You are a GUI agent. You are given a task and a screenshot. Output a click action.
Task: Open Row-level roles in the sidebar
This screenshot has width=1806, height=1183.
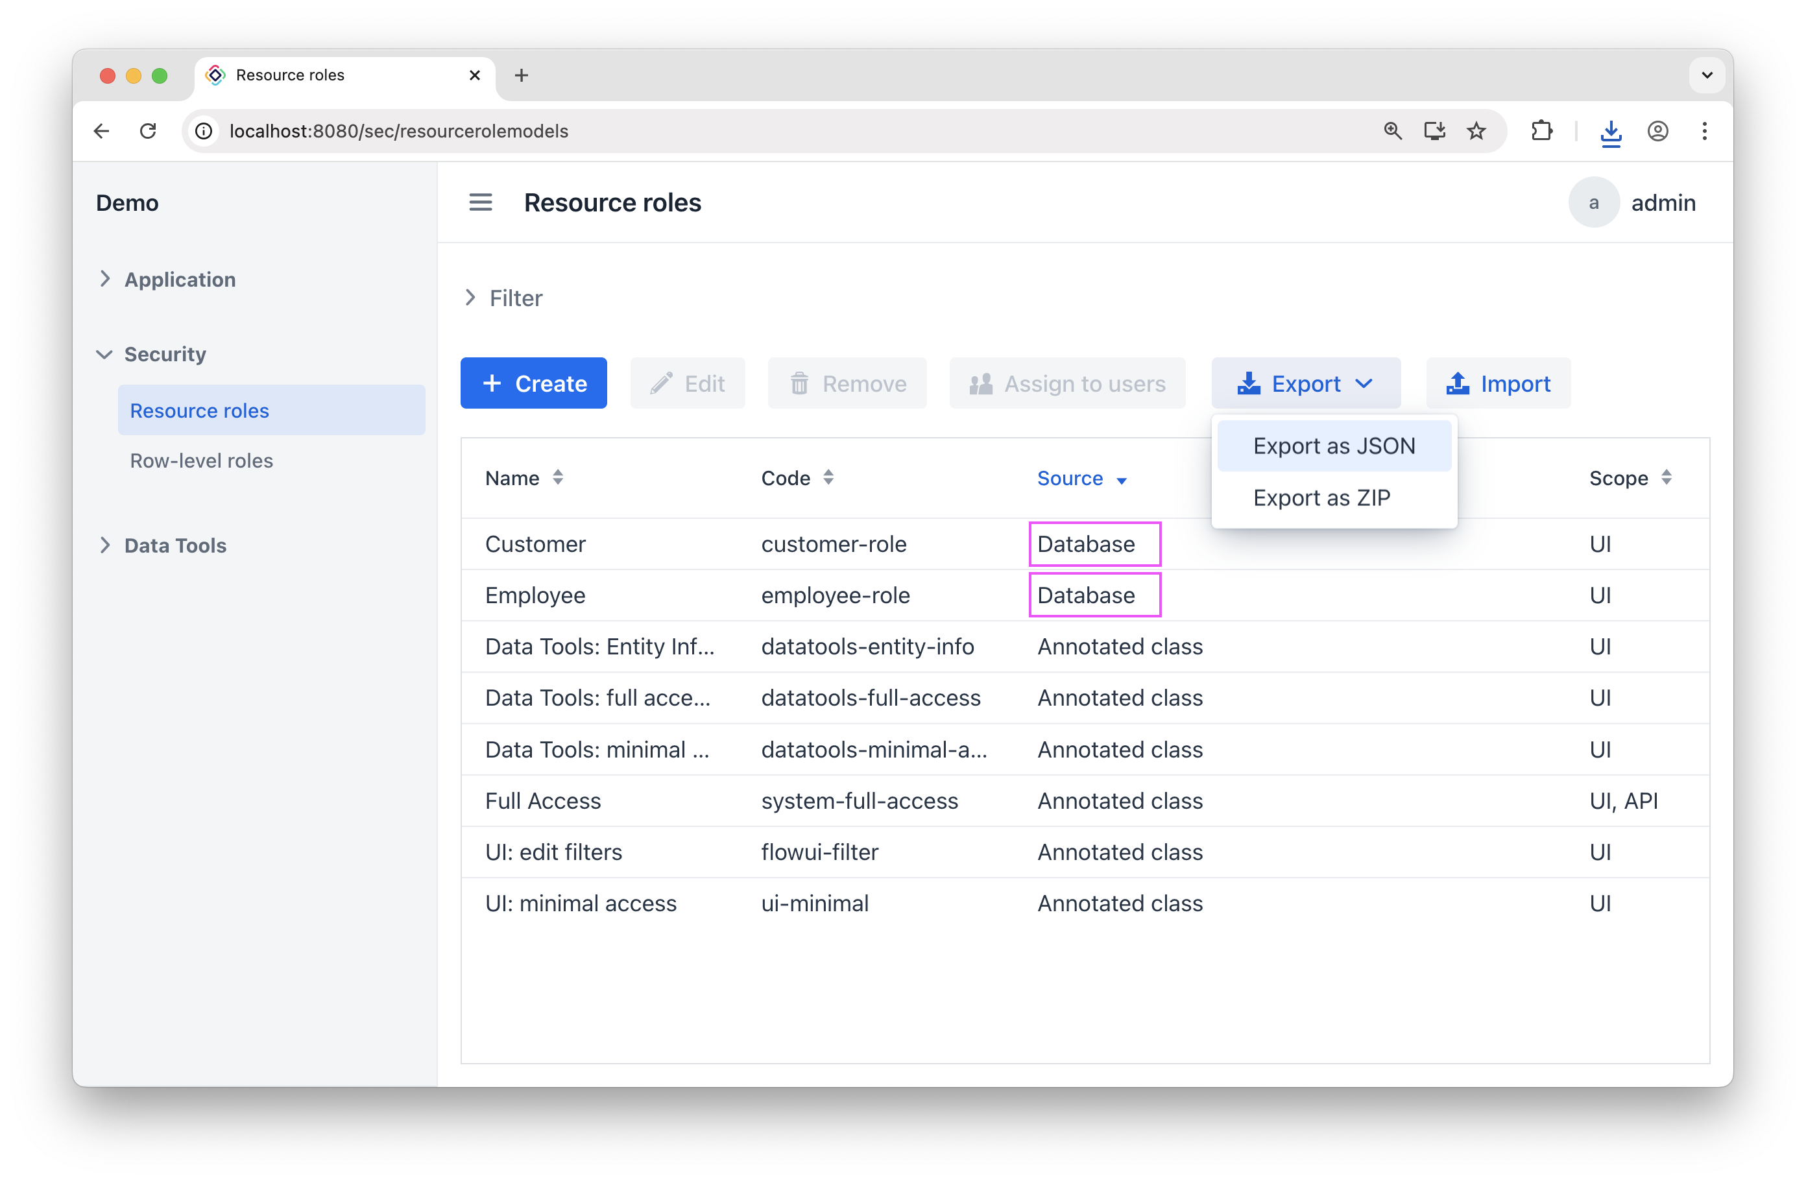201,460
